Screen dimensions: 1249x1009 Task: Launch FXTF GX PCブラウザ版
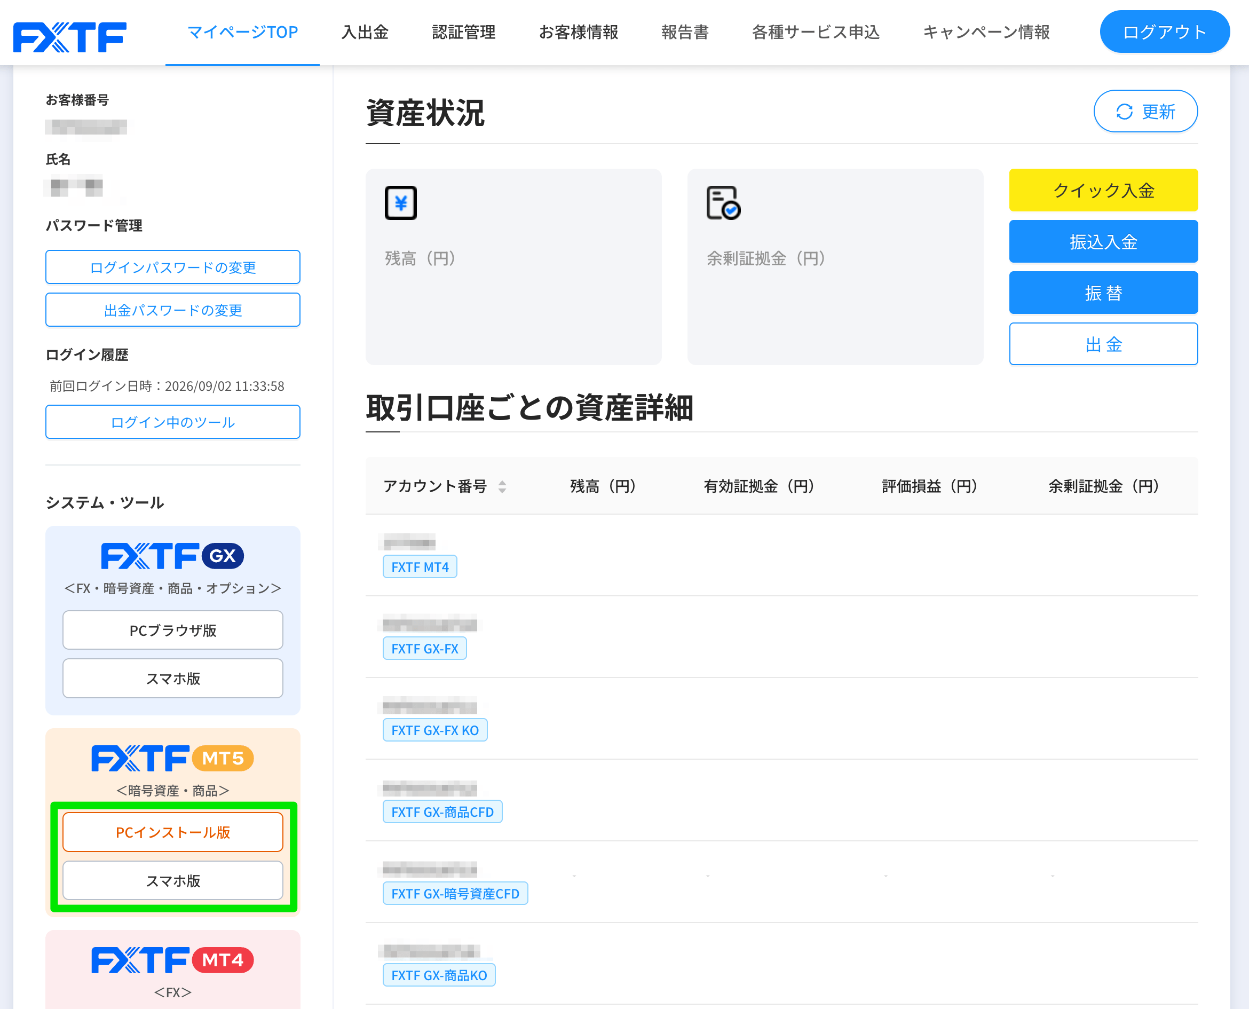(172, 630)
